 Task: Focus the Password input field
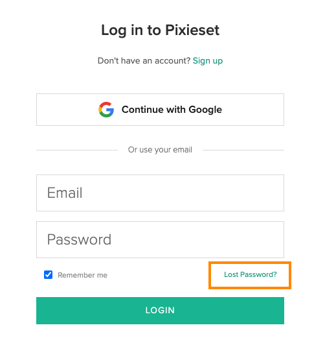coord(160,240)
